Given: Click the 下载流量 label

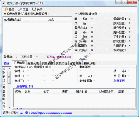Looking at the screenshot, I should pyautogui.click(x=28, y=57).
